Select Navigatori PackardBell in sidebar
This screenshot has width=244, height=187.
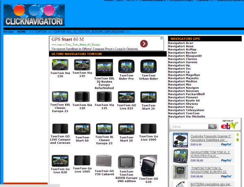186,94
